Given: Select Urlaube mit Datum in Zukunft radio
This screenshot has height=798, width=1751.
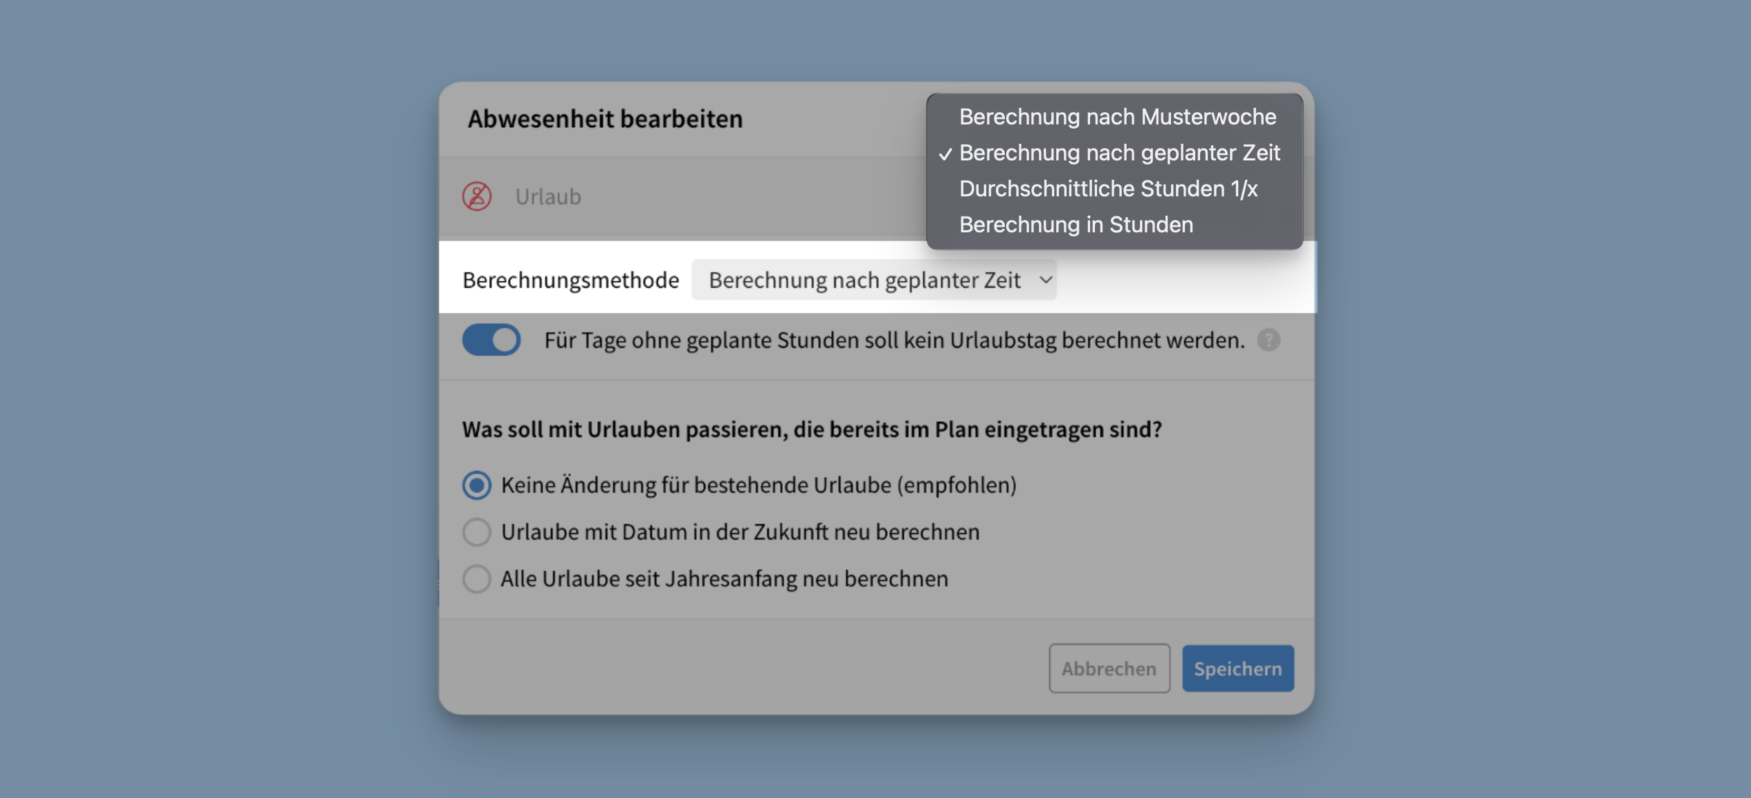Looking at the screenshot, I should tap(477, 532).
